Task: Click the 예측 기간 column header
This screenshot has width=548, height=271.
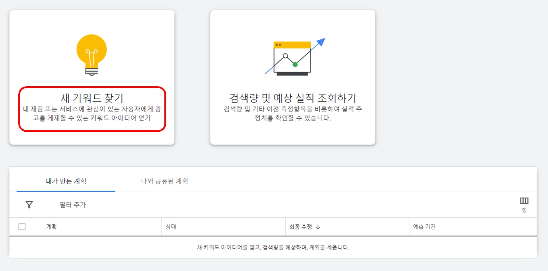Action: tap(425, 226)
